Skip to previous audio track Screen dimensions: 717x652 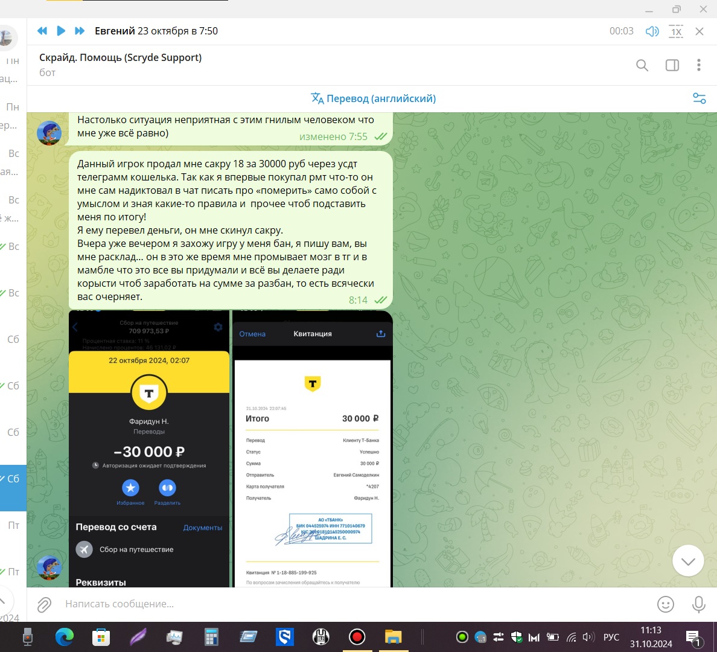tap(42, 31)
